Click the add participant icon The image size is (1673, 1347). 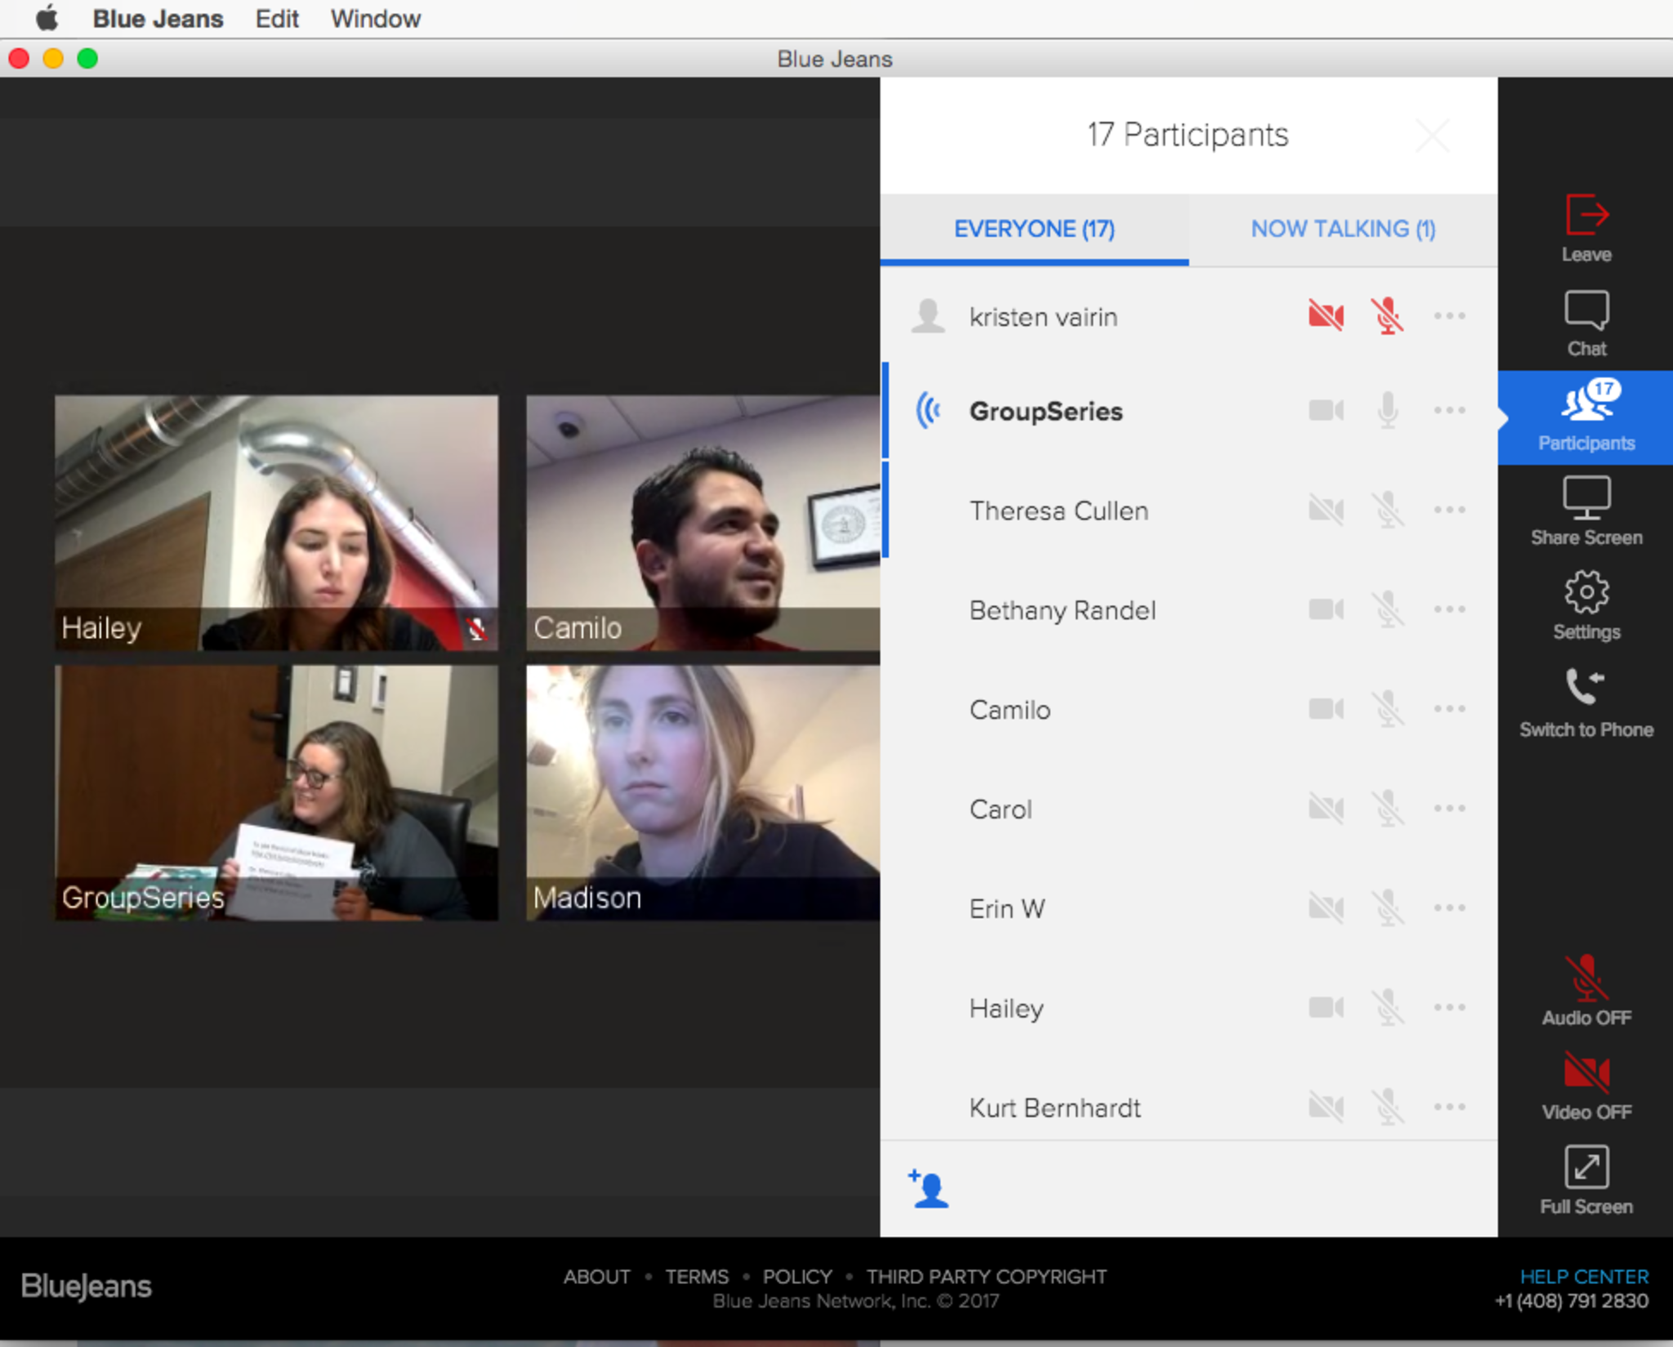pos(929,1189)
